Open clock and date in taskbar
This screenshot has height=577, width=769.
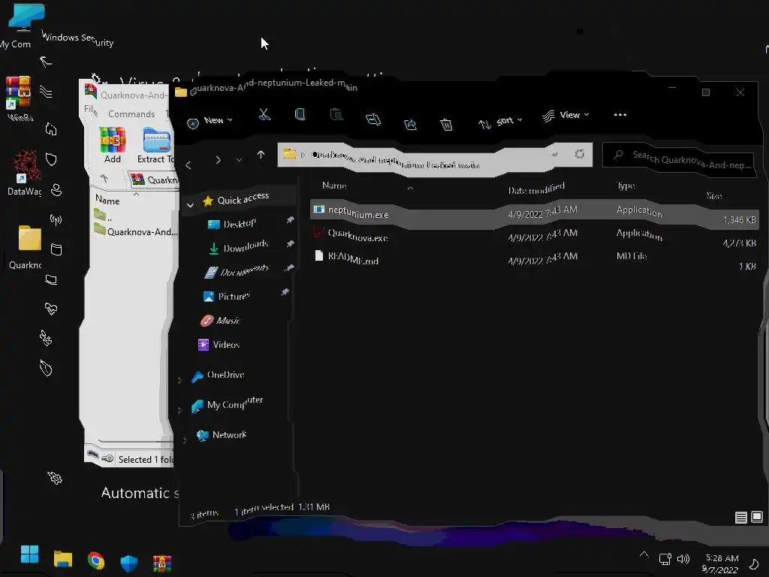(720, 563)
